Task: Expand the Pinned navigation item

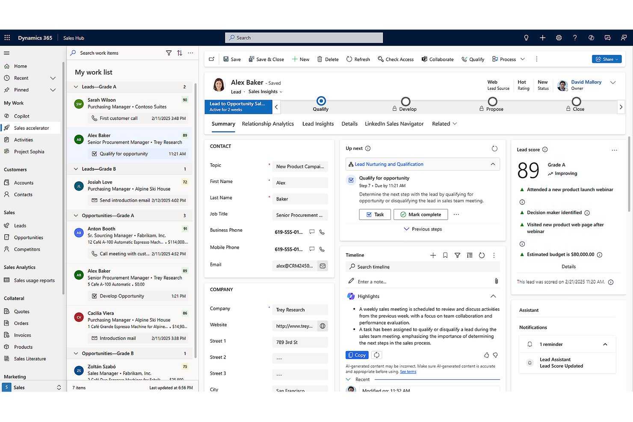Action: point(53,90)
